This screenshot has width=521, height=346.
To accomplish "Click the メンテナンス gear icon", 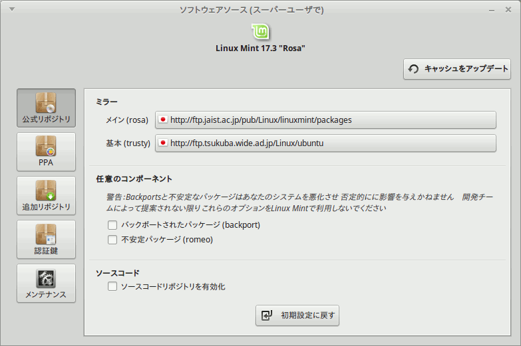I will [46, 278].
